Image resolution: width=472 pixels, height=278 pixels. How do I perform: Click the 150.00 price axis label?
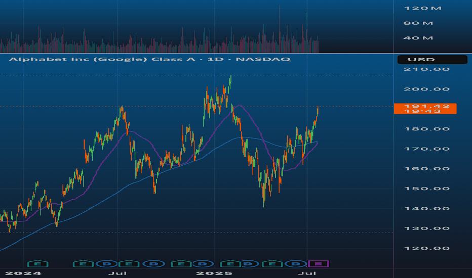[426, 189]
